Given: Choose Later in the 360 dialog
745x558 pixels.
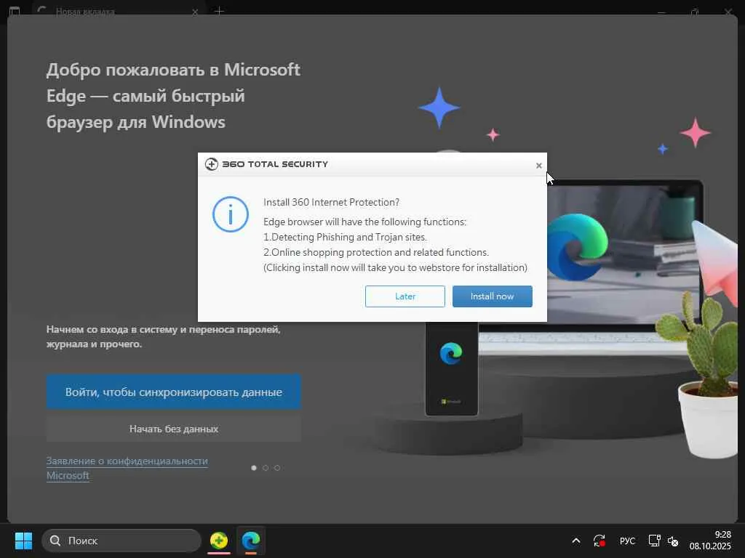Looking at the screenshot, I should click(x=405, y=296).
